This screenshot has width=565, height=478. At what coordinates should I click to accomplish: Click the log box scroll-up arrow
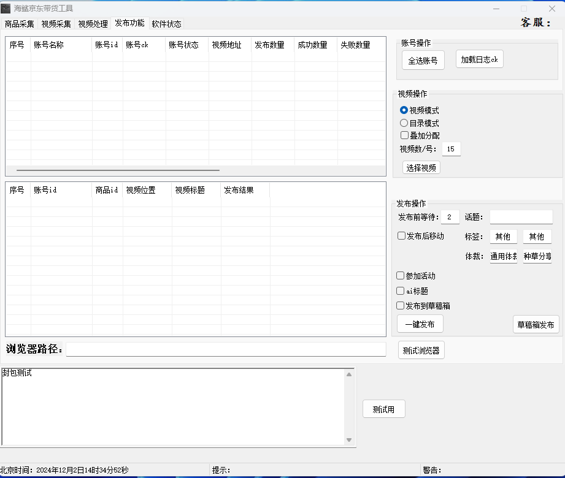(x=349, y=374)
